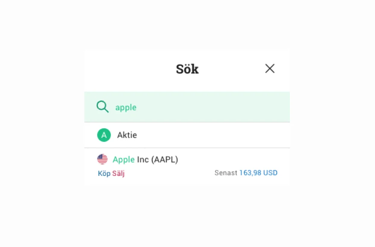Screen dimensions: 375x247
Task: Click the US flag icon beside Apple Inc
Action: (x=102, y=159)
